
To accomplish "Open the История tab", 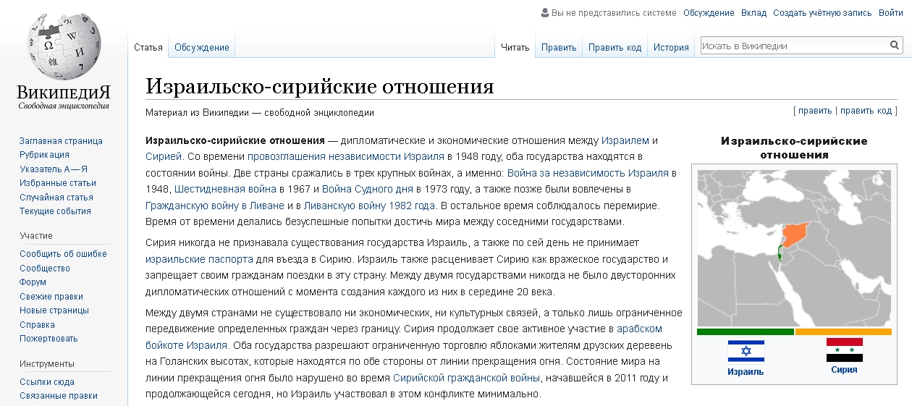I will tap(671, 48).
